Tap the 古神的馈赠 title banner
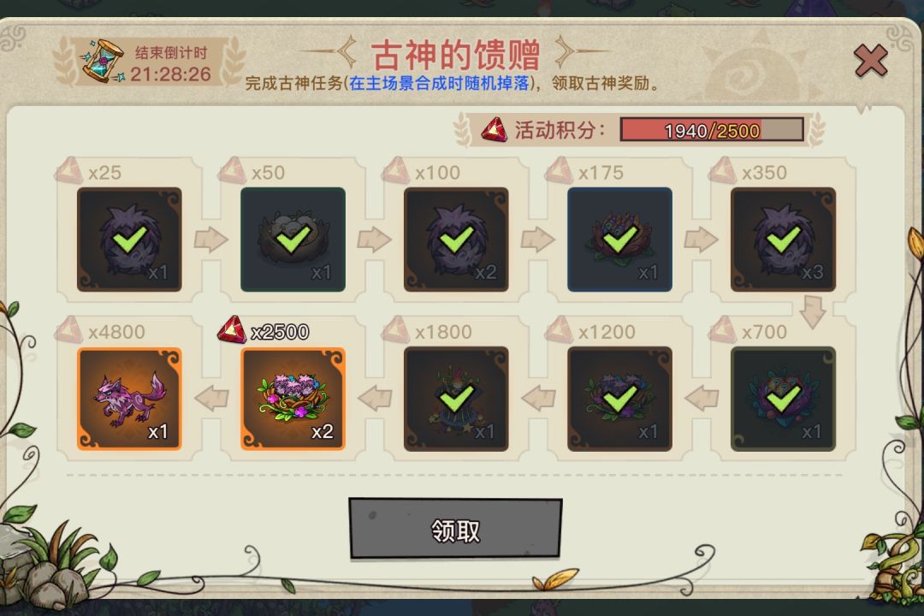The image size is (924, 616). click(x=455, y=54)
